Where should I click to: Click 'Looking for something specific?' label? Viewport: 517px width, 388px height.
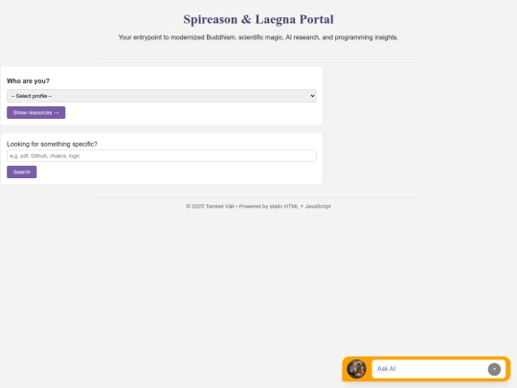click(x=52, y=144)
